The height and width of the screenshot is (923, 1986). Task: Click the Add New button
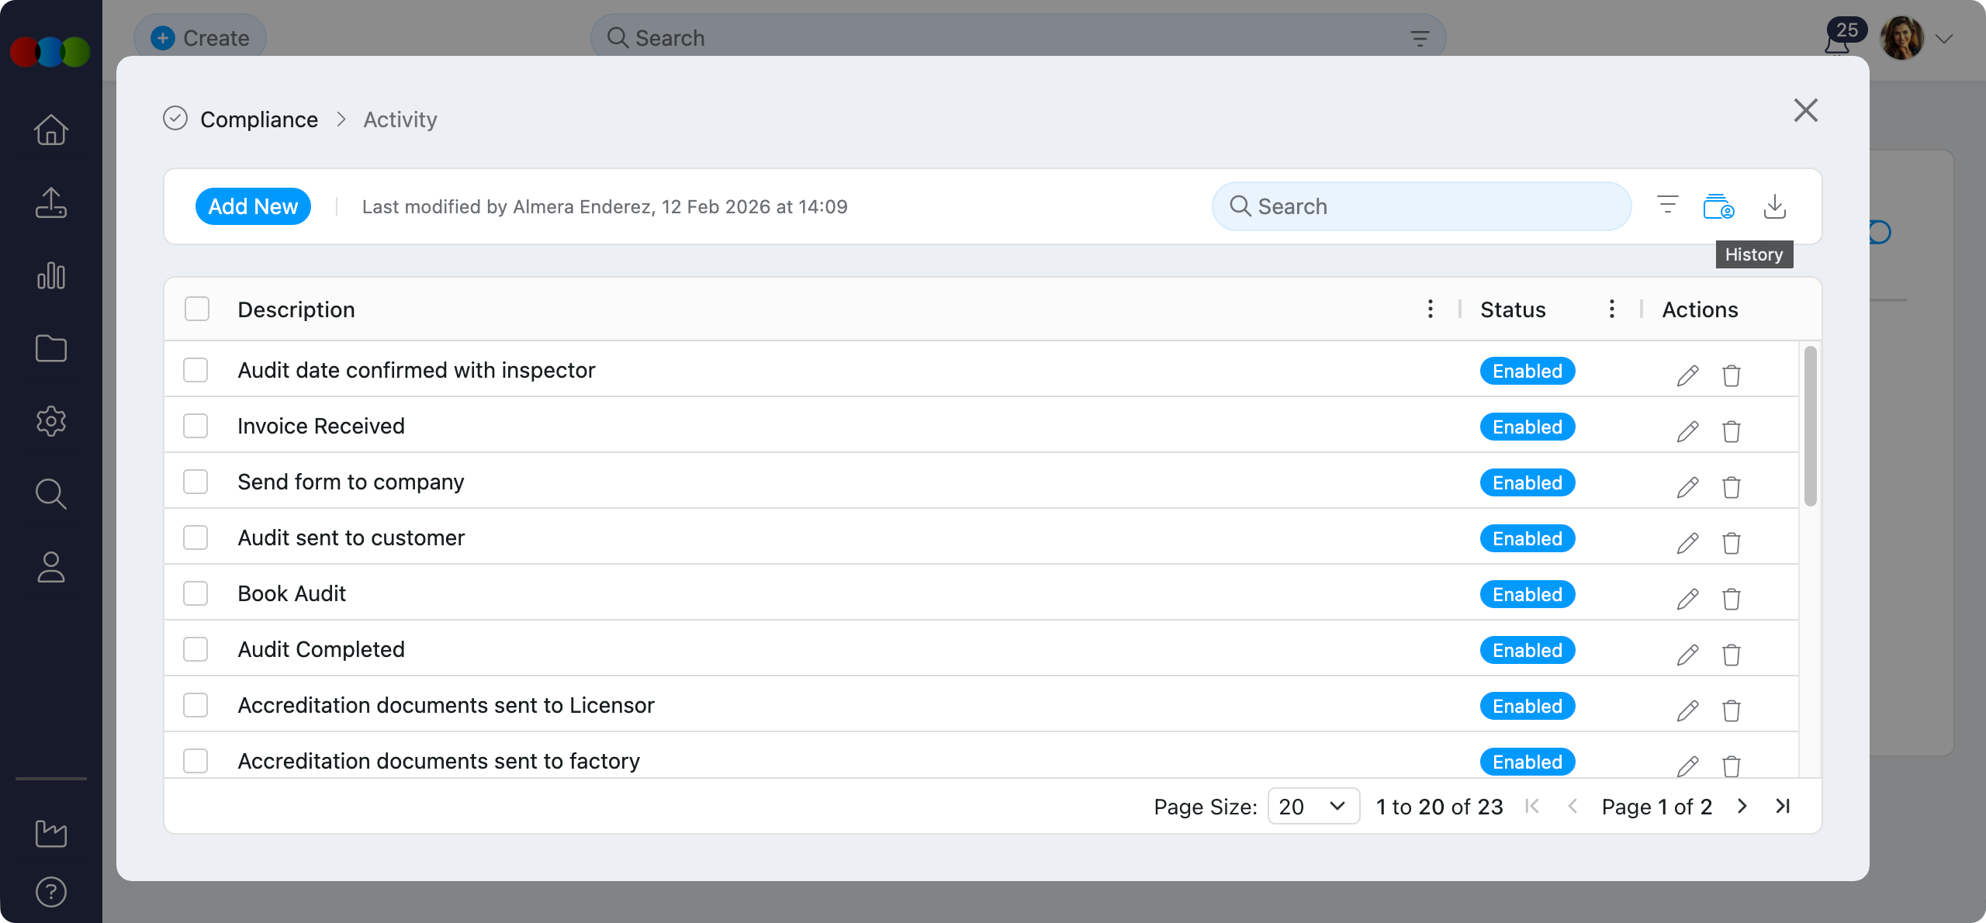tap(253, 206)
